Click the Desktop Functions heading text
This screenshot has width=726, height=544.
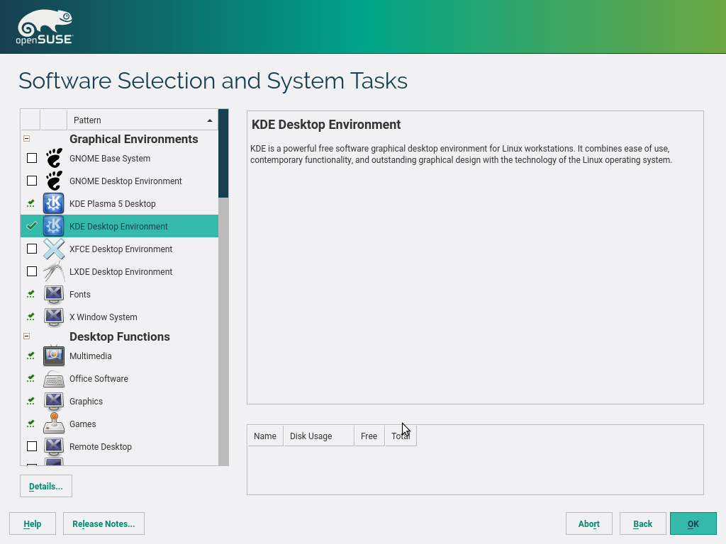[x=119, y=336]
